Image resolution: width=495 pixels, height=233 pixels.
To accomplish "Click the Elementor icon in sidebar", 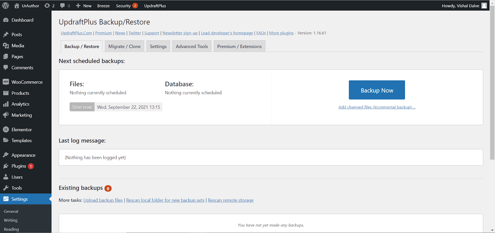I will pyautogui.click(x=6, y=130).
